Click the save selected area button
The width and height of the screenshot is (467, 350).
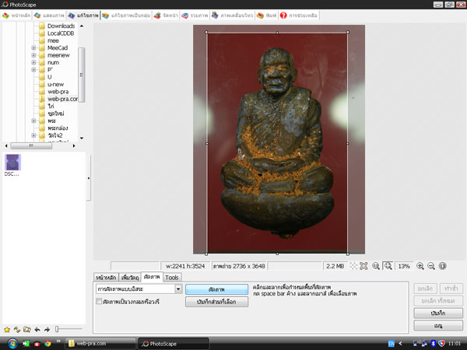[217, 302]
